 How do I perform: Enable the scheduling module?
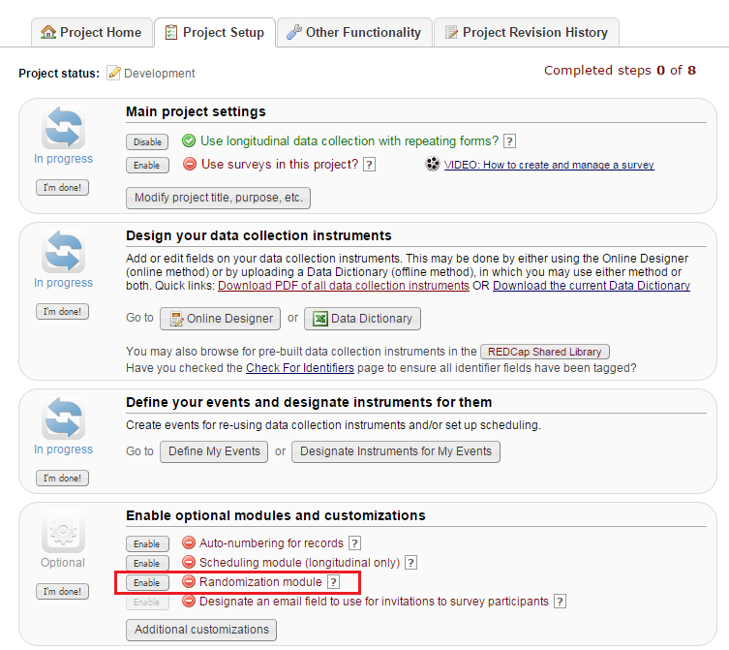click(x=147, y=564)
